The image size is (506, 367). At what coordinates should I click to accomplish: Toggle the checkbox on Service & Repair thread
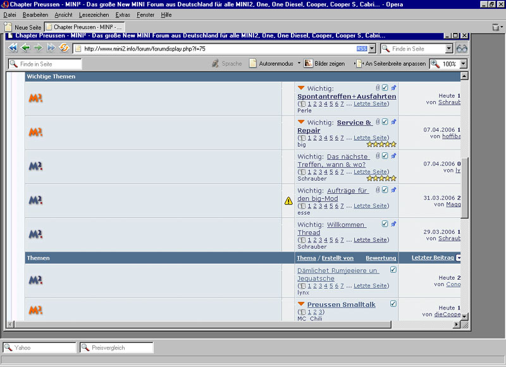coord(385,122)
